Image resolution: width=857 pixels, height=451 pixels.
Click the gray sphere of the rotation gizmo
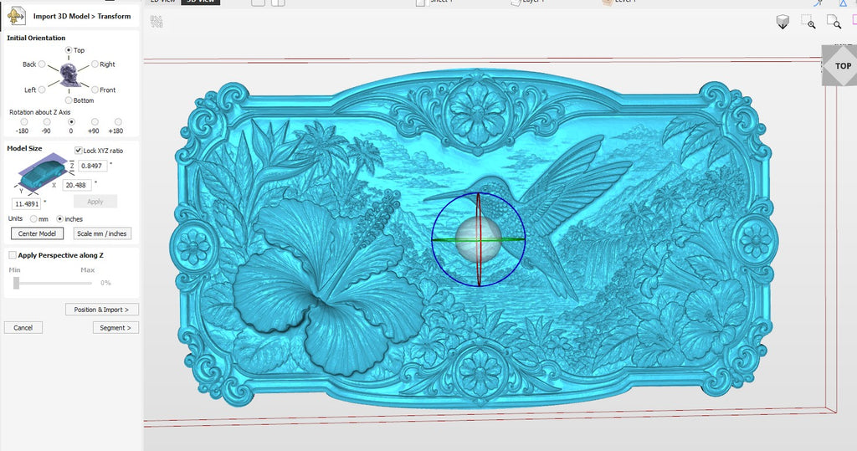click(x=478, y=239)
